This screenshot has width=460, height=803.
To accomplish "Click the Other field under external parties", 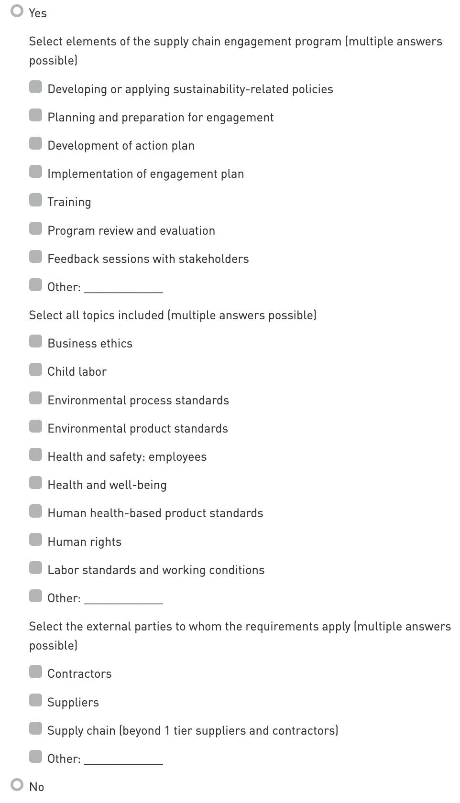I will 123,760.
